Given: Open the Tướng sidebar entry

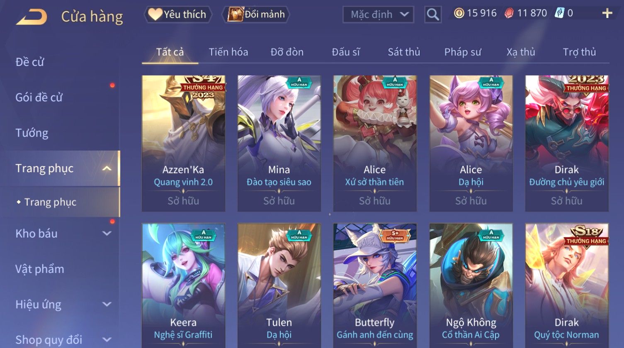Looking at the screenshot, I should point(32,133).
